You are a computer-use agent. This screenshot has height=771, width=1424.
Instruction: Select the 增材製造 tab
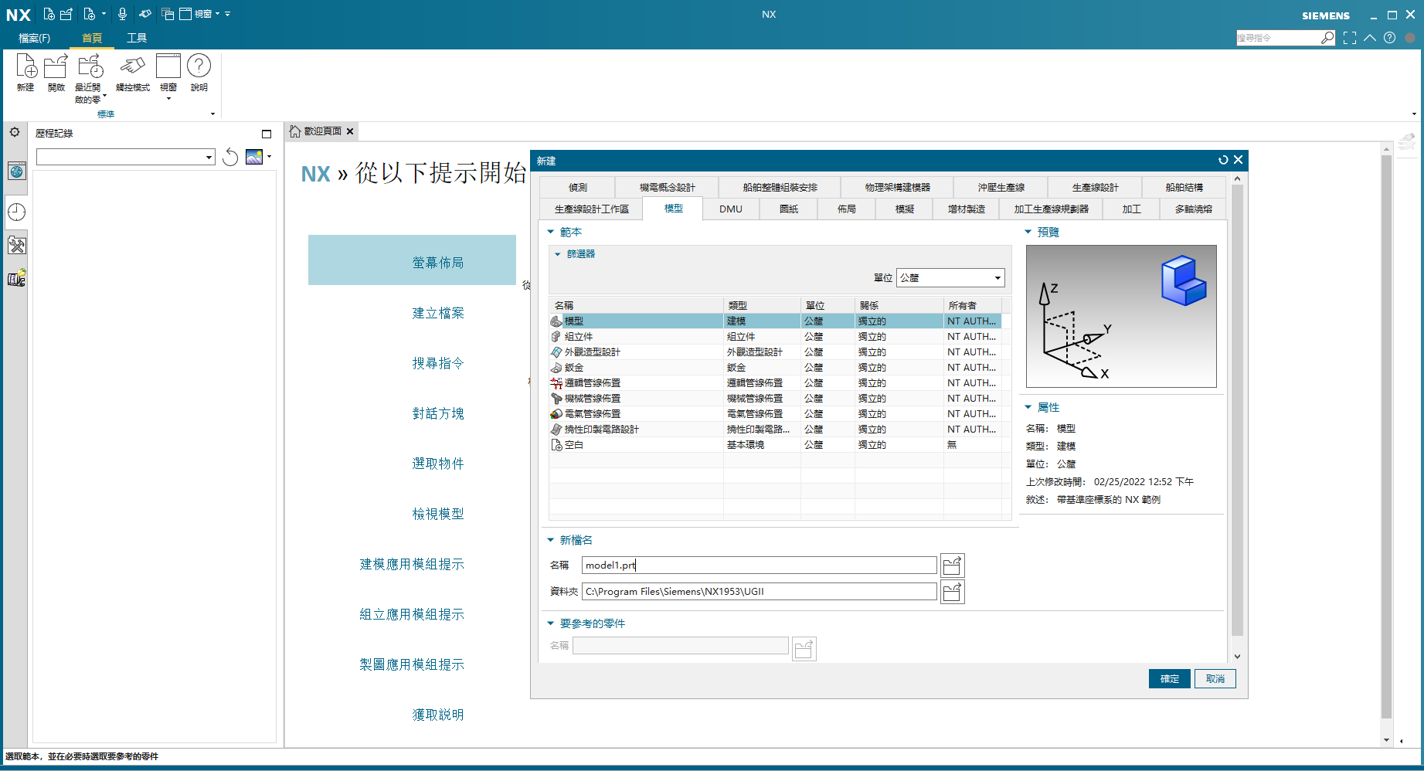[x=967, y=209]
